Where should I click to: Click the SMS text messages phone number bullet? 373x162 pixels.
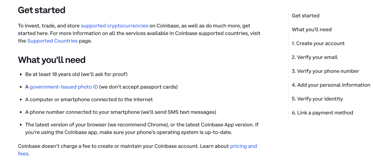(120, 112)
